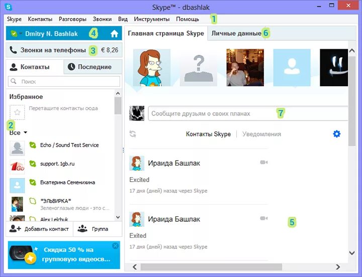Click the Skype logo in title bar
362x277 pixels.
[x=9, y=7]
